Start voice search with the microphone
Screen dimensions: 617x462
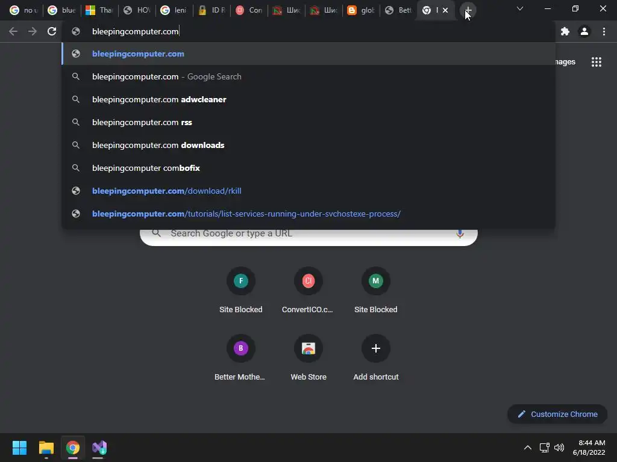point(460,233)
